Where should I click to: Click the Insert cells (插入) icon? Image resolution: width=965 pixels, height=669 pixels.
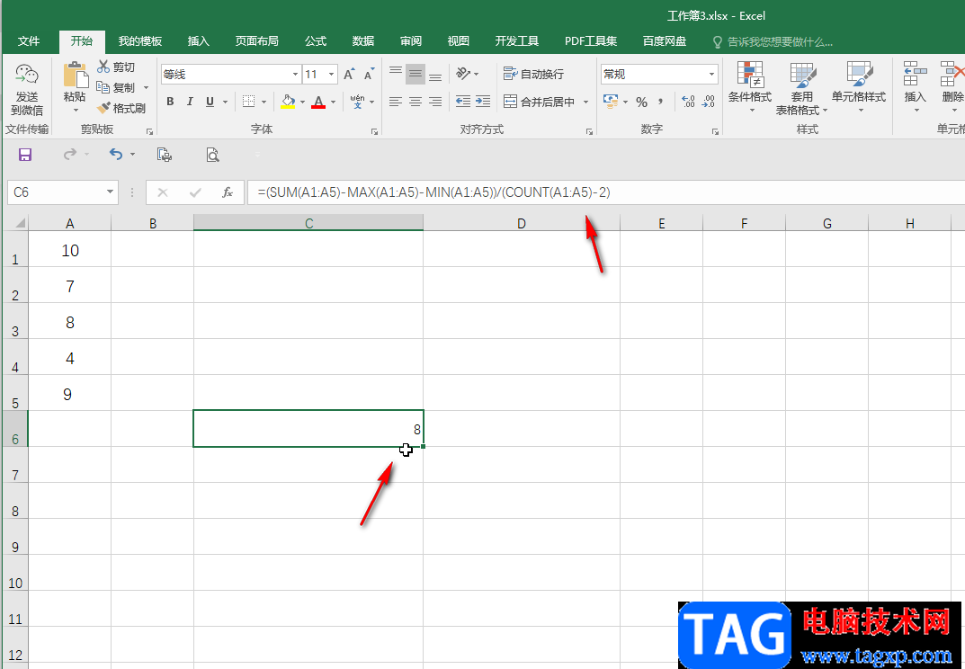pos(916,74)
